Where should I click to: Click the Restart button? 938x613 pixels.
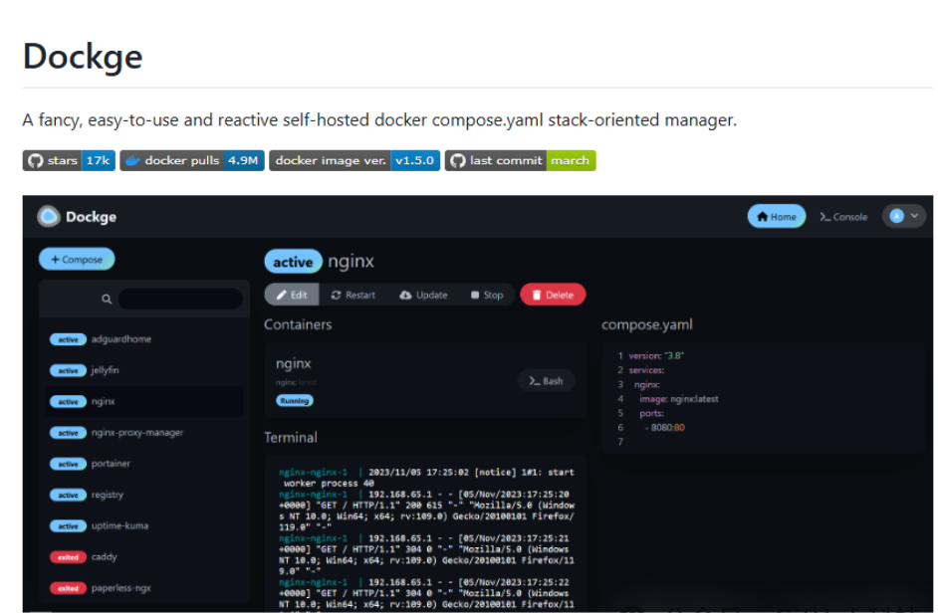352,295
